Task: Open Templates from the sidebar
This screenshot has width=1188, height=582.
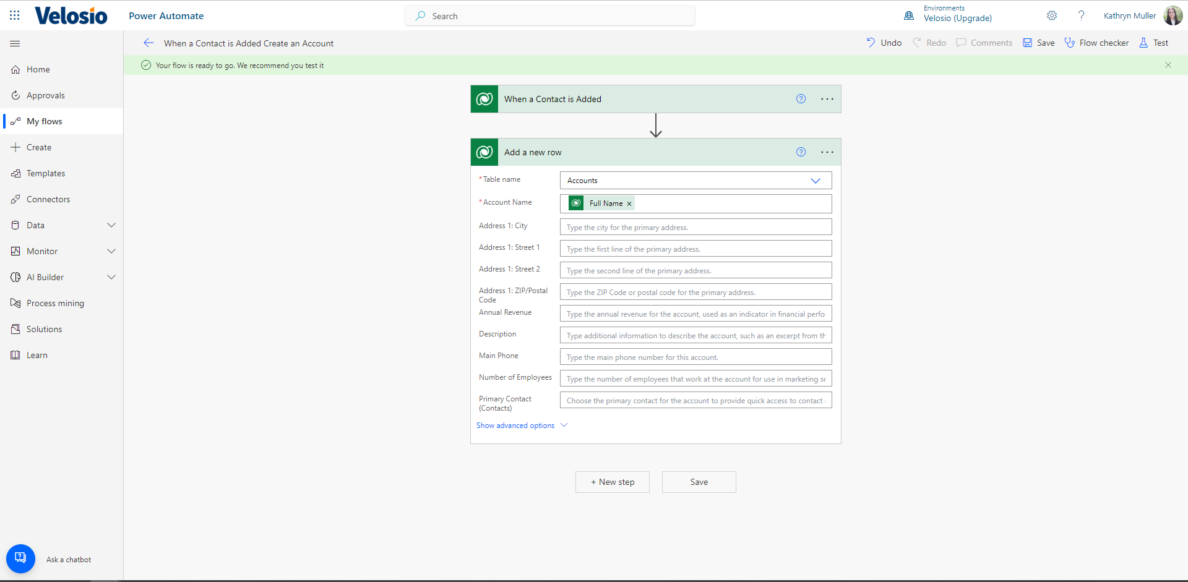Action: coord(46,173)
